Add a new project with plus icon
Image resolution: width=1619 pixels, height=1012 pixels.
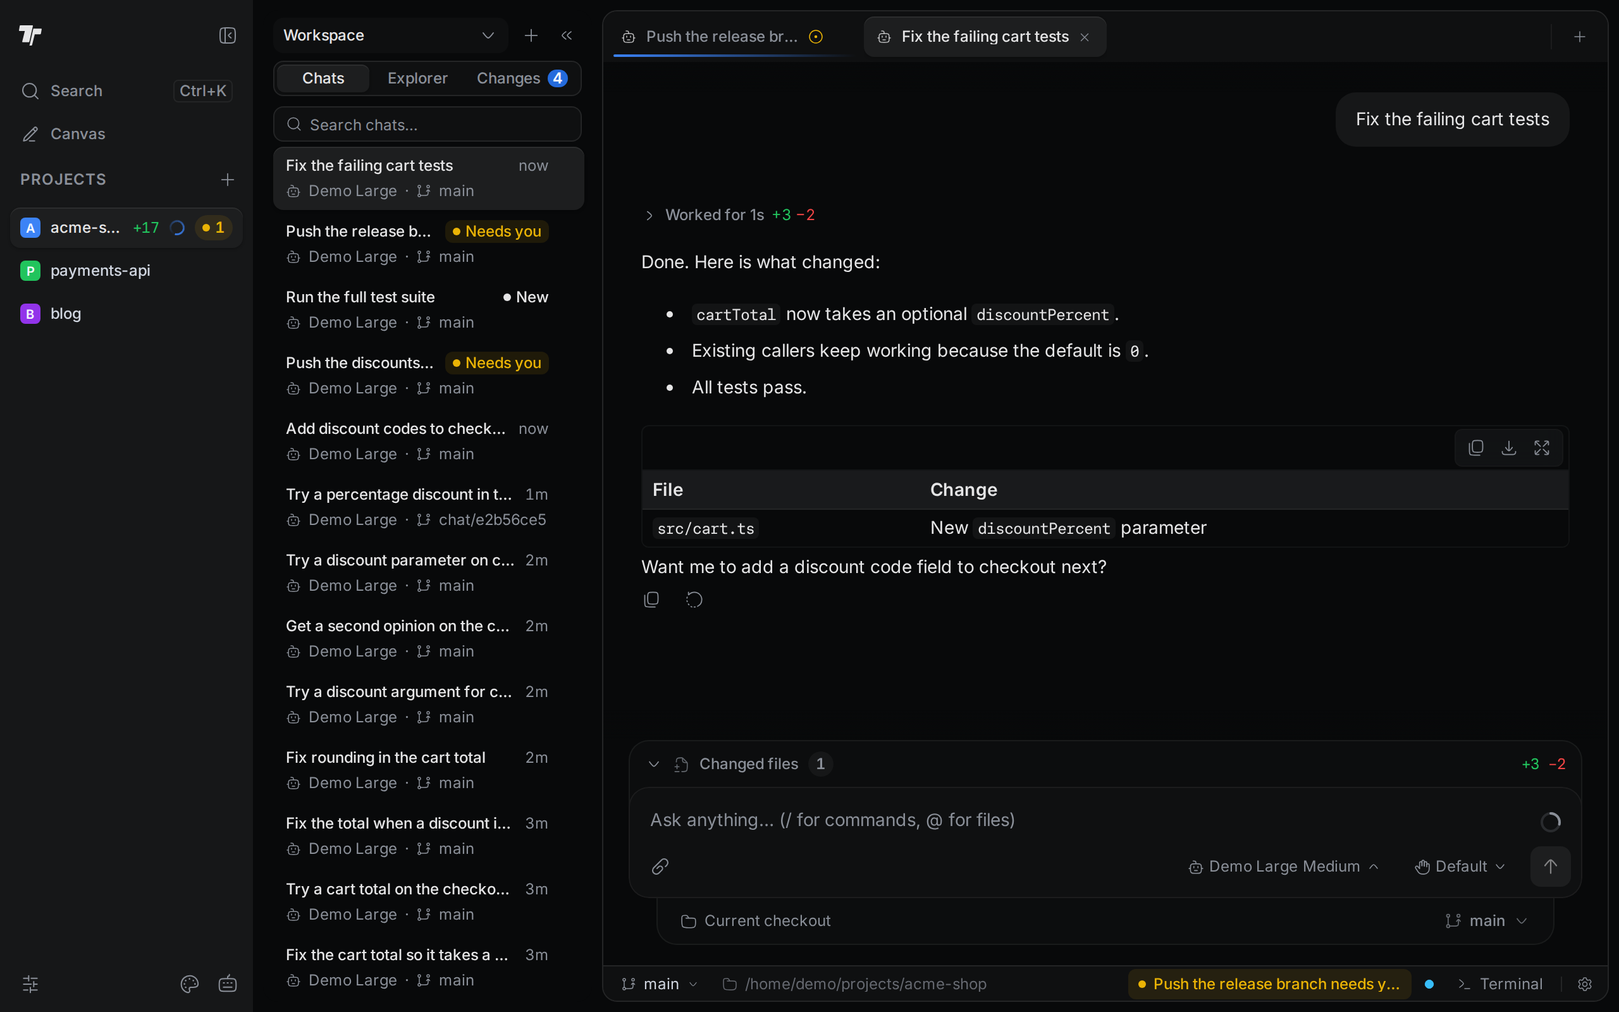(x=228, y=180)
